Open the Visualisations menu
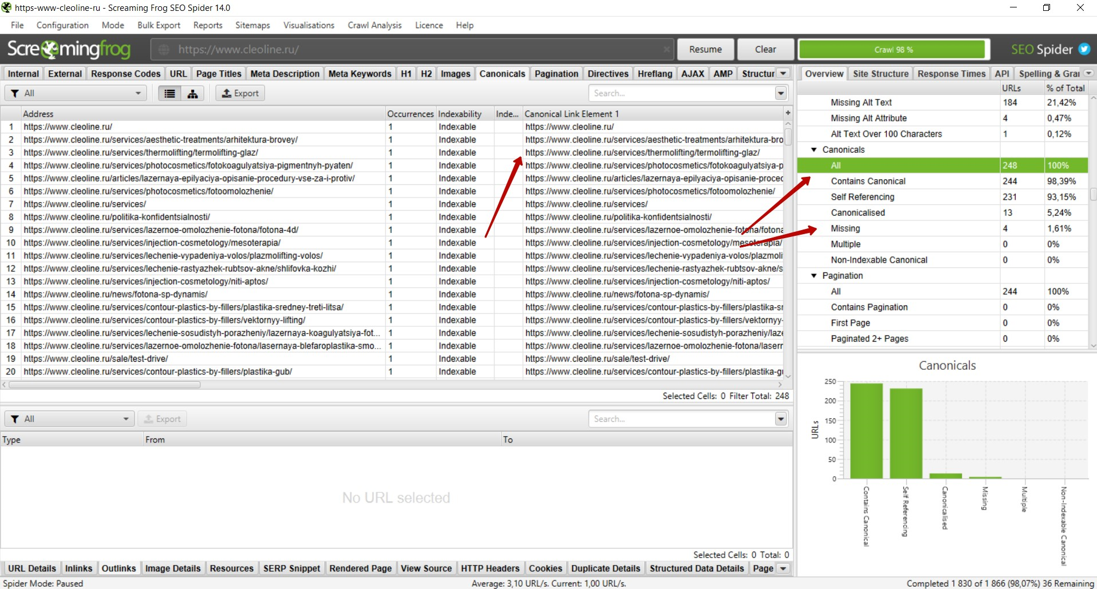Image resolution: width=1097 pixels, height=589 pixels. coord(309,25)
